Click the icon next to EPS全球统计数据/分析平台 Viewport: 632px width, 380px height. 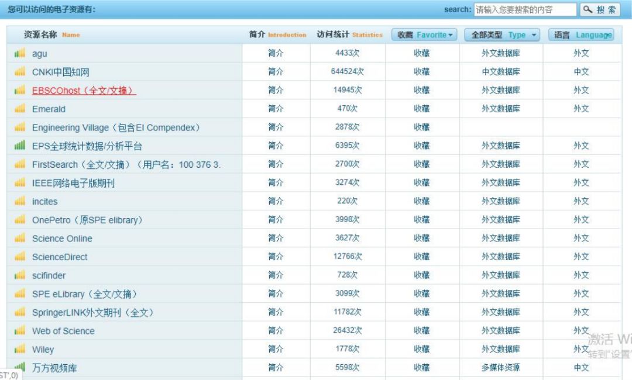(18, 146)
